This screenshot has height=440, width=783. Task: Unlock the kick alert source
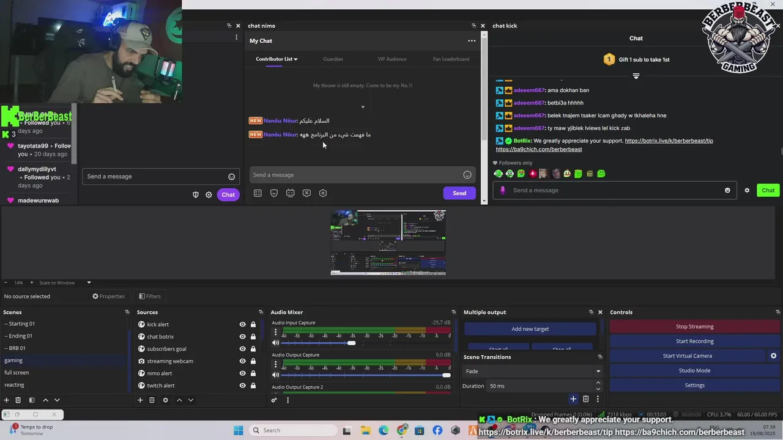point(253,324)
